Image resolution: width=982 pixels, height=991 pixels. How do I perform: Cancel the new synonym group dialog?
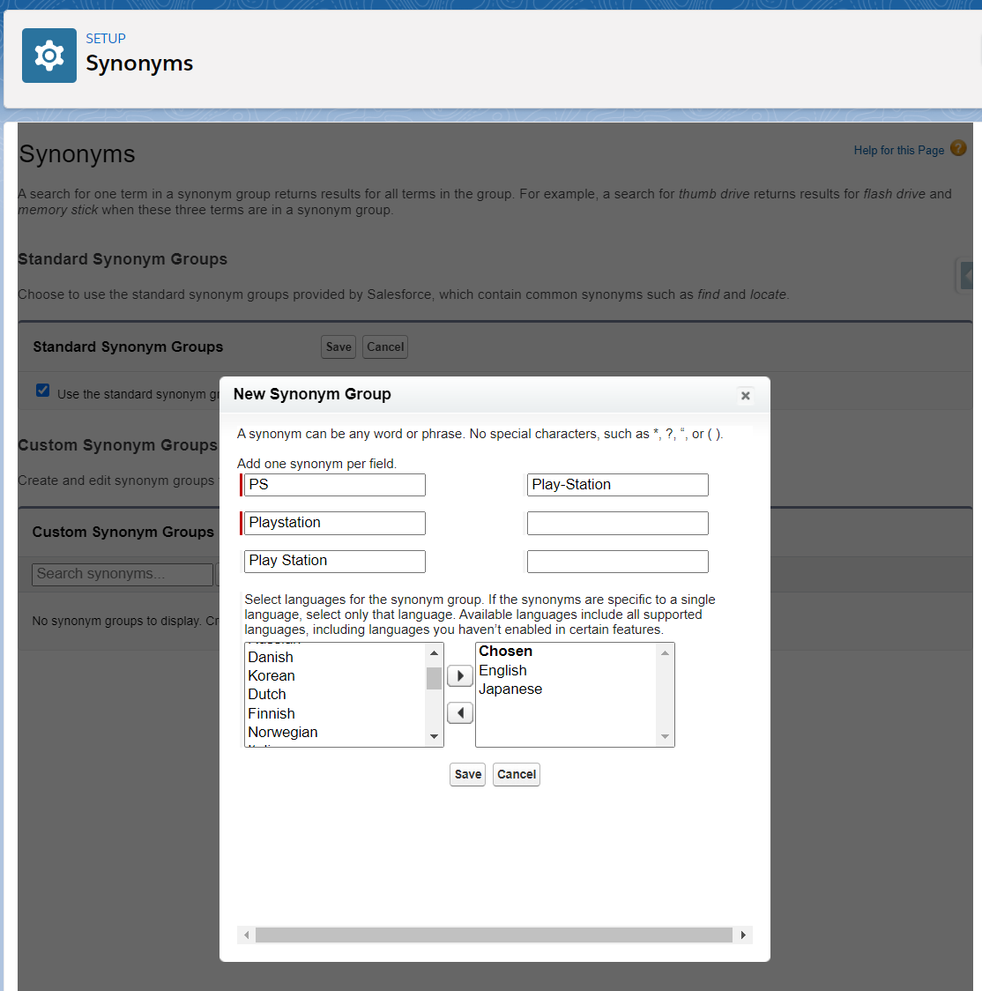(x=517, y=774)
